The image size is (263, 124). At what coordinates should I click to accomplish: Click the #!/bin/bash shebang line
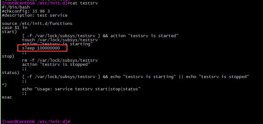click(x=16, y=7)
